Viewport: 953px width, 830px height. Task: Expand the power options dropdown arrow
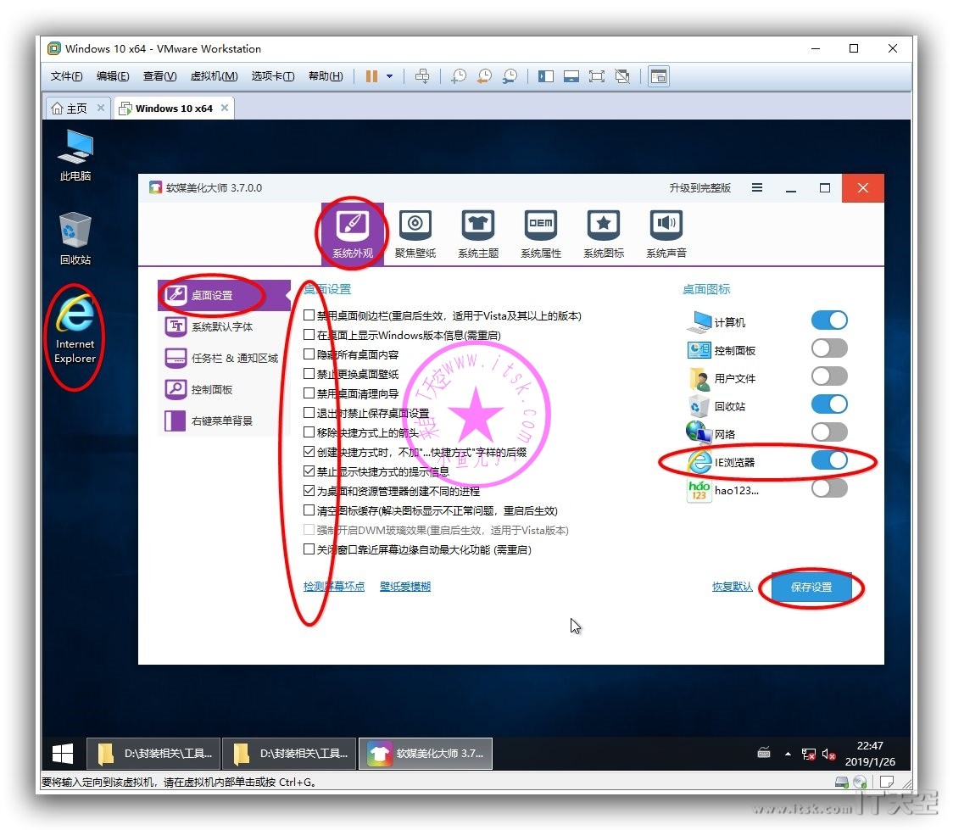(x=389, y=76)
